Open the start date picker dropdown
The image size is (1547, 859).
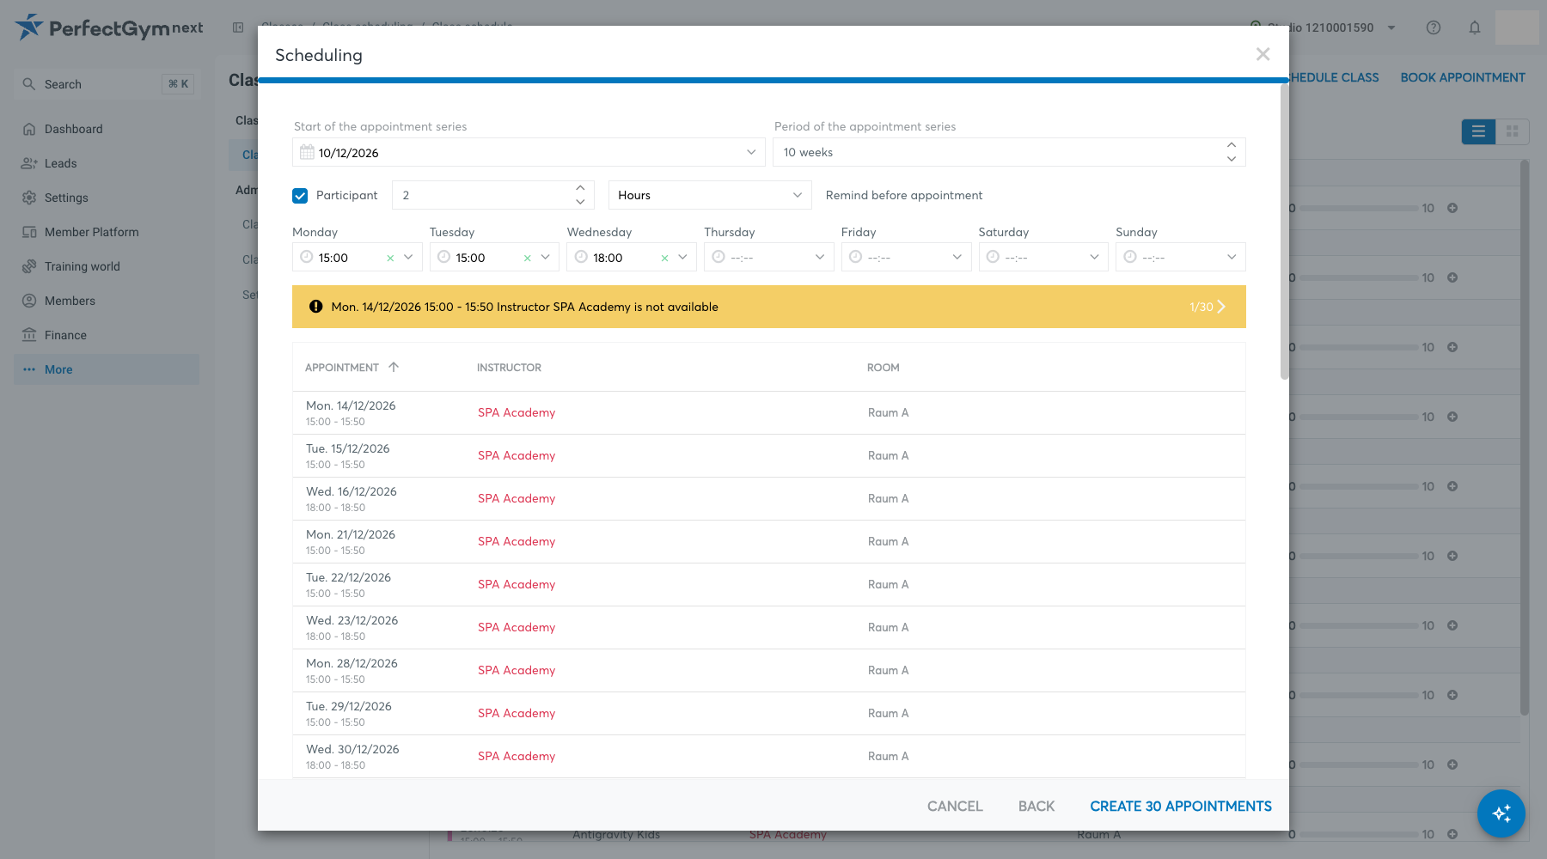751,152
